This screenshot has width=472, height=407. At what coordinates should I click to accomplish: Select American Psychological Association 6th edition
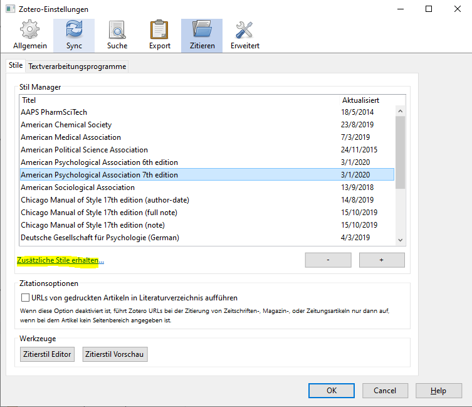207,162
